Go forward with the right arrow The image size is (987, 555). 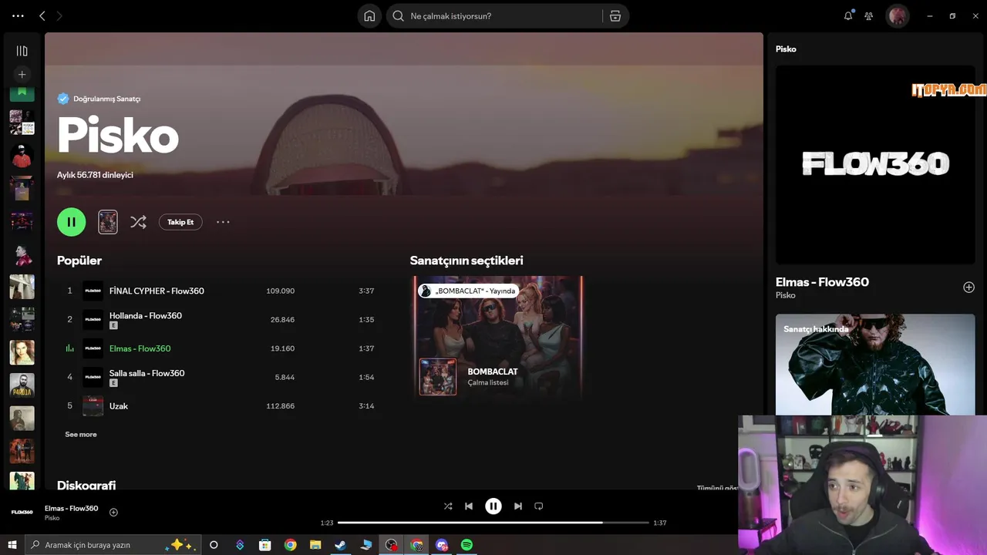(59, 15)
